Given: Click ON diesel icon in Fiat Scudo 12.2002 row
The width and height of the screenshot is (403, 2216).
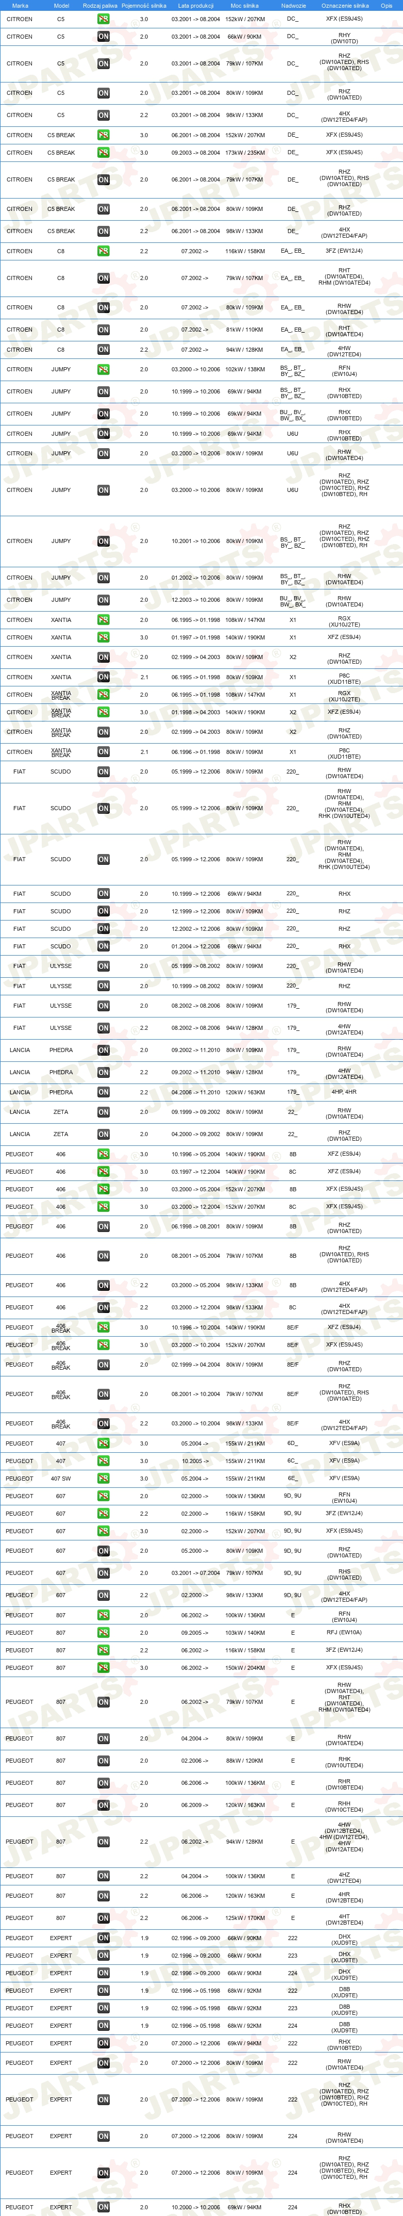Looking at the screenshot, I should point(103,929).
